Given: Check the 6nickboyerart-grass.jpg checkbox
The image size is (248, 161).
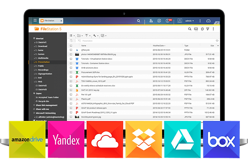Looking at the screenshot, I should click(x=71, y=117).
